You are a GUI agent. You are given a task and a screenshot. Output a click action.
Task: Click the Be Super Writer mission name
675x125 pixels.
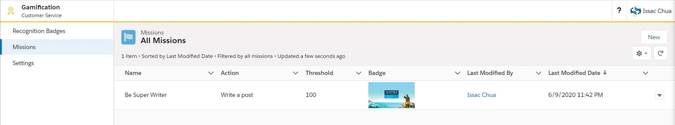click(x=146, y=95)
